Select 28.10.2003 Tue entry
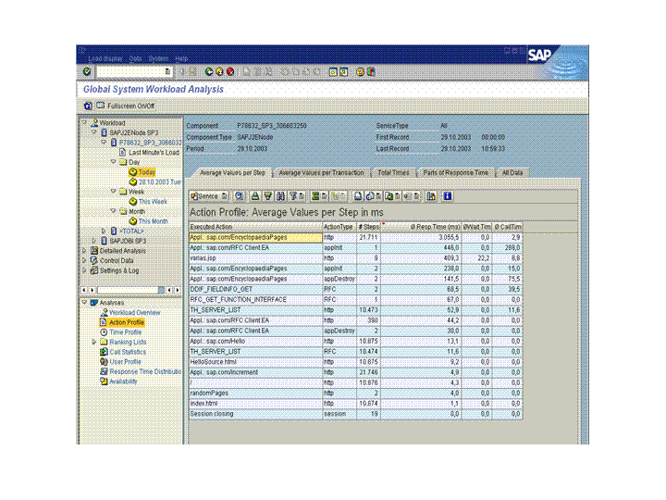 click(x=160, y=181)
